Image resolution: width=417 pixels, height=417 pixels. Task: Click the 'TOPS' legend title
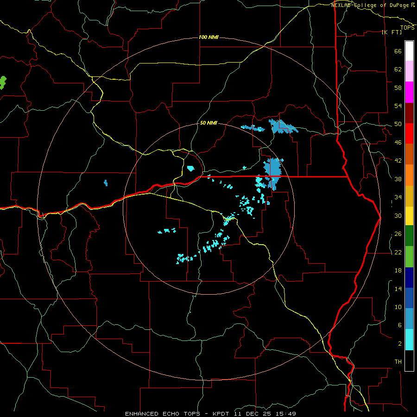coord(407,28)
